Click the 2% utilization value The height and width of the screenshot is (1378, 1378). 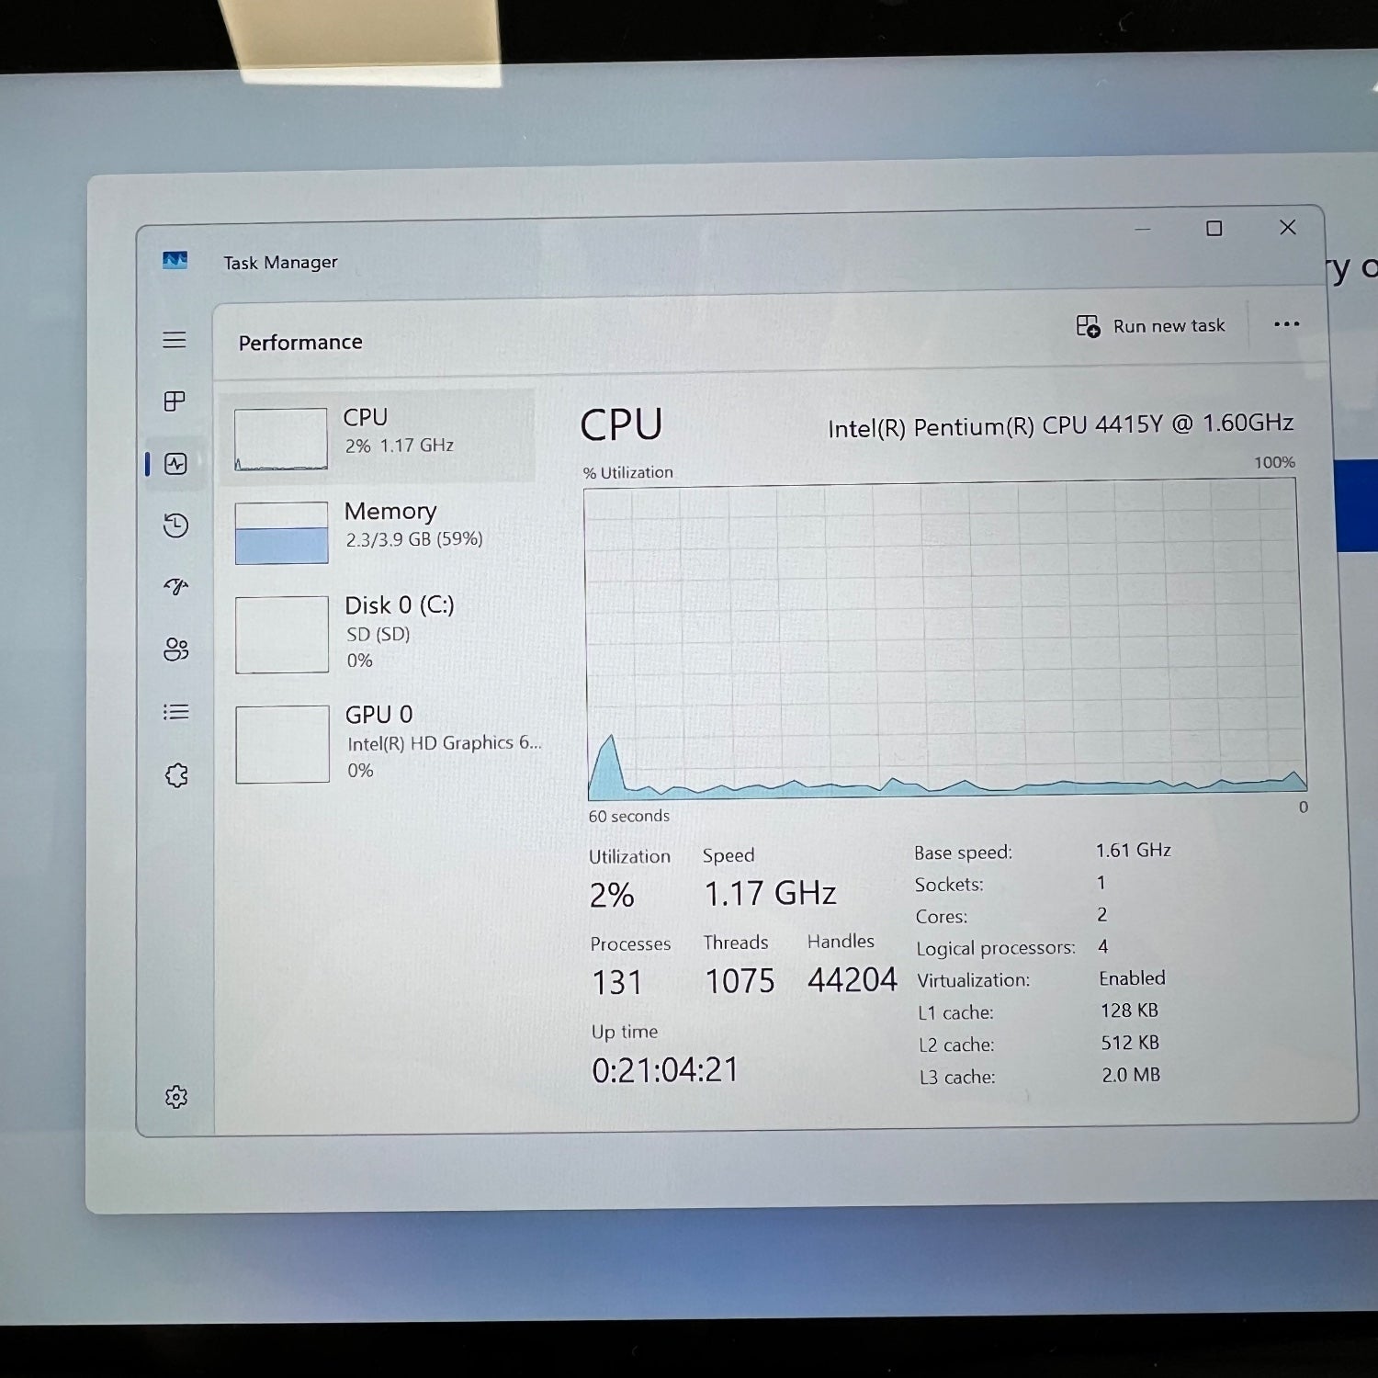[x=612, y=895]
